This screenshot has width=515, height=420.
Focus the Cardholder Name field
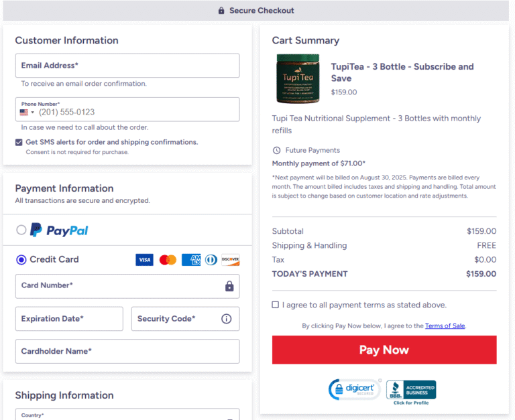127,351
